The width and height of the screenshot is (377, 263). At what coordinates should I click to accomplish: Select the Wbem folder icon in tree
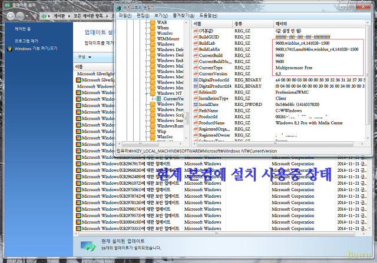153,28
